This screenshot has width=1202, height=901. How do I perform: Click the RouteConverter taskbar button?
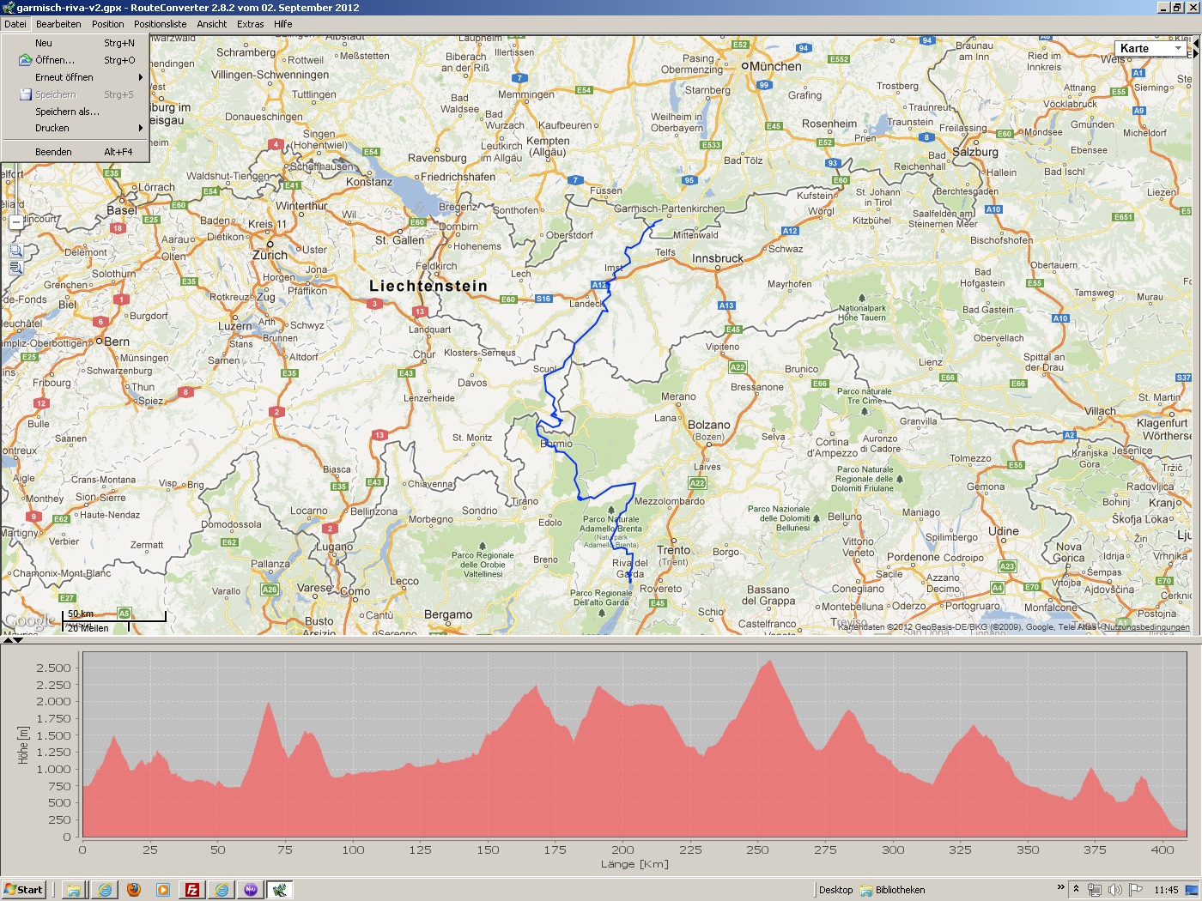click(280, 890)
